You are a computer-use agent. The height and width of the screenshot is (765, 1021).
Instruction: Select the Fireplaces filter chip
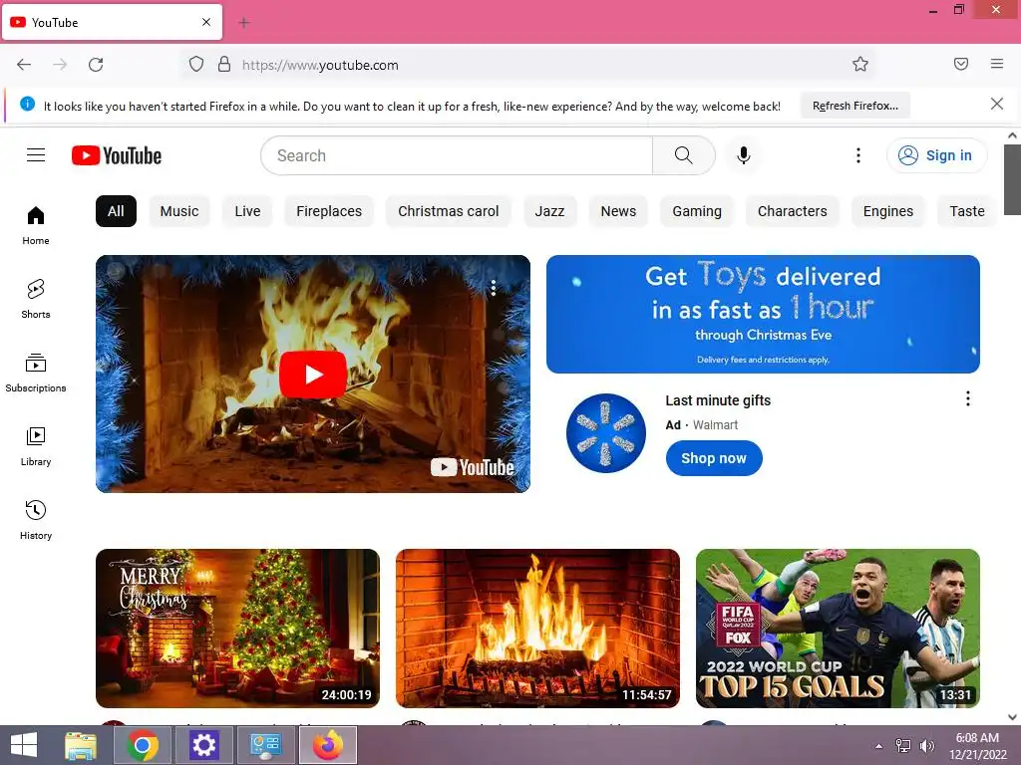(x=329, y=211)
